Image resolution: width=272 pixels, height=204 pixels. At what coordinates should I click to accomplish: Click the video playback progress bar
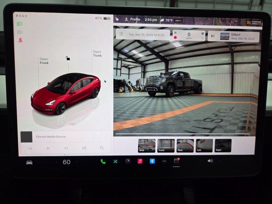(184, 134)
